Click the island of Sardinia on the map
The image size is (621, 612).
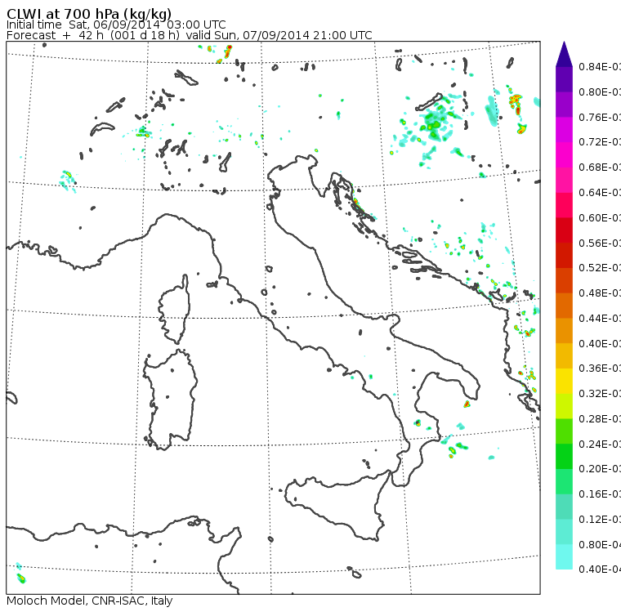click(170, 400)
